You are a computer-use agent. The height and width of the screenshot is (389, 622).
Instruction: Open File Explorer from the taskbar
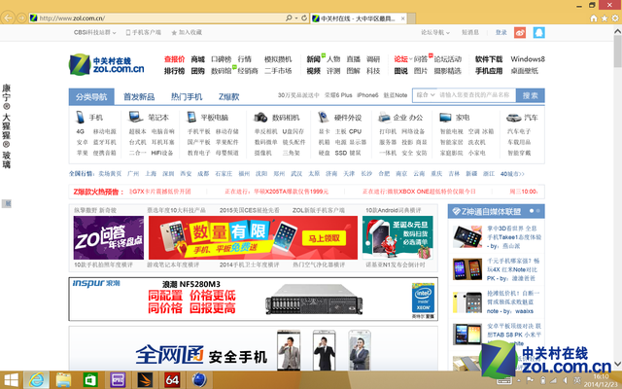(x=63, y=380)
